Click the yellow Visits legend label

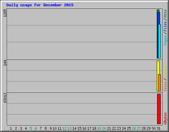[165, 72]
